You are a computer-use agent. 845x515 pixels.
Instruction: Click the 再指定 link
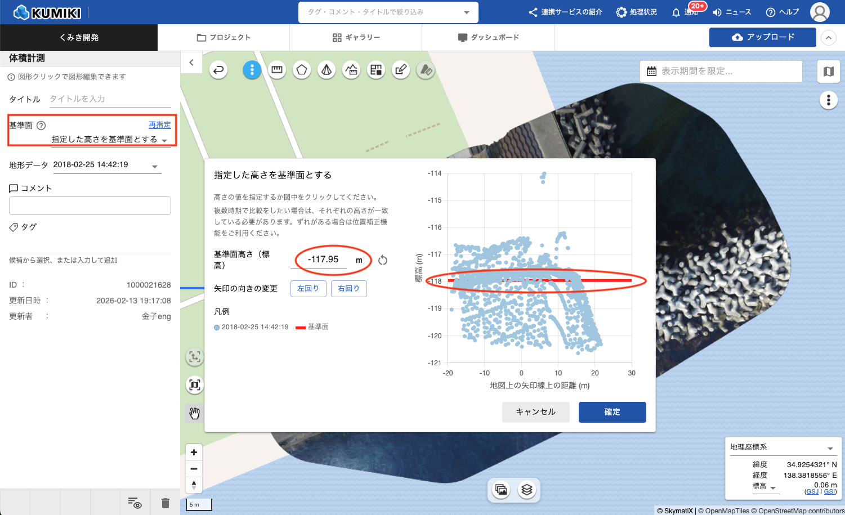coord(159,125)
